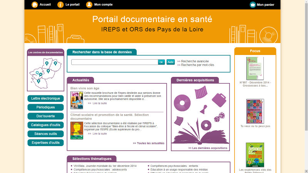Click the Dernières acquisitions book illustration
Screen dimensions: 308x173
tap(200, 115)
